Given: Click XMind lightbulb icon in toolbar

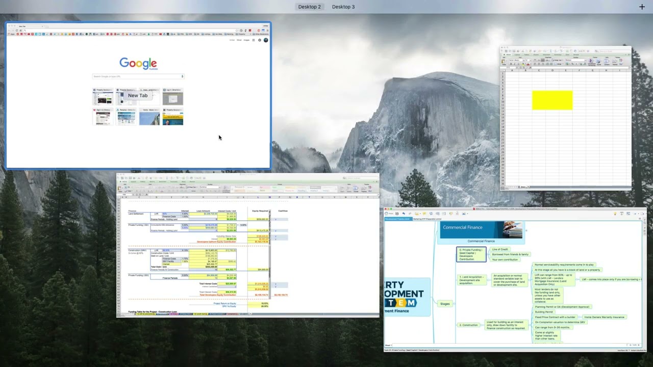Looking at the screenshot, I should coord(615,214).
